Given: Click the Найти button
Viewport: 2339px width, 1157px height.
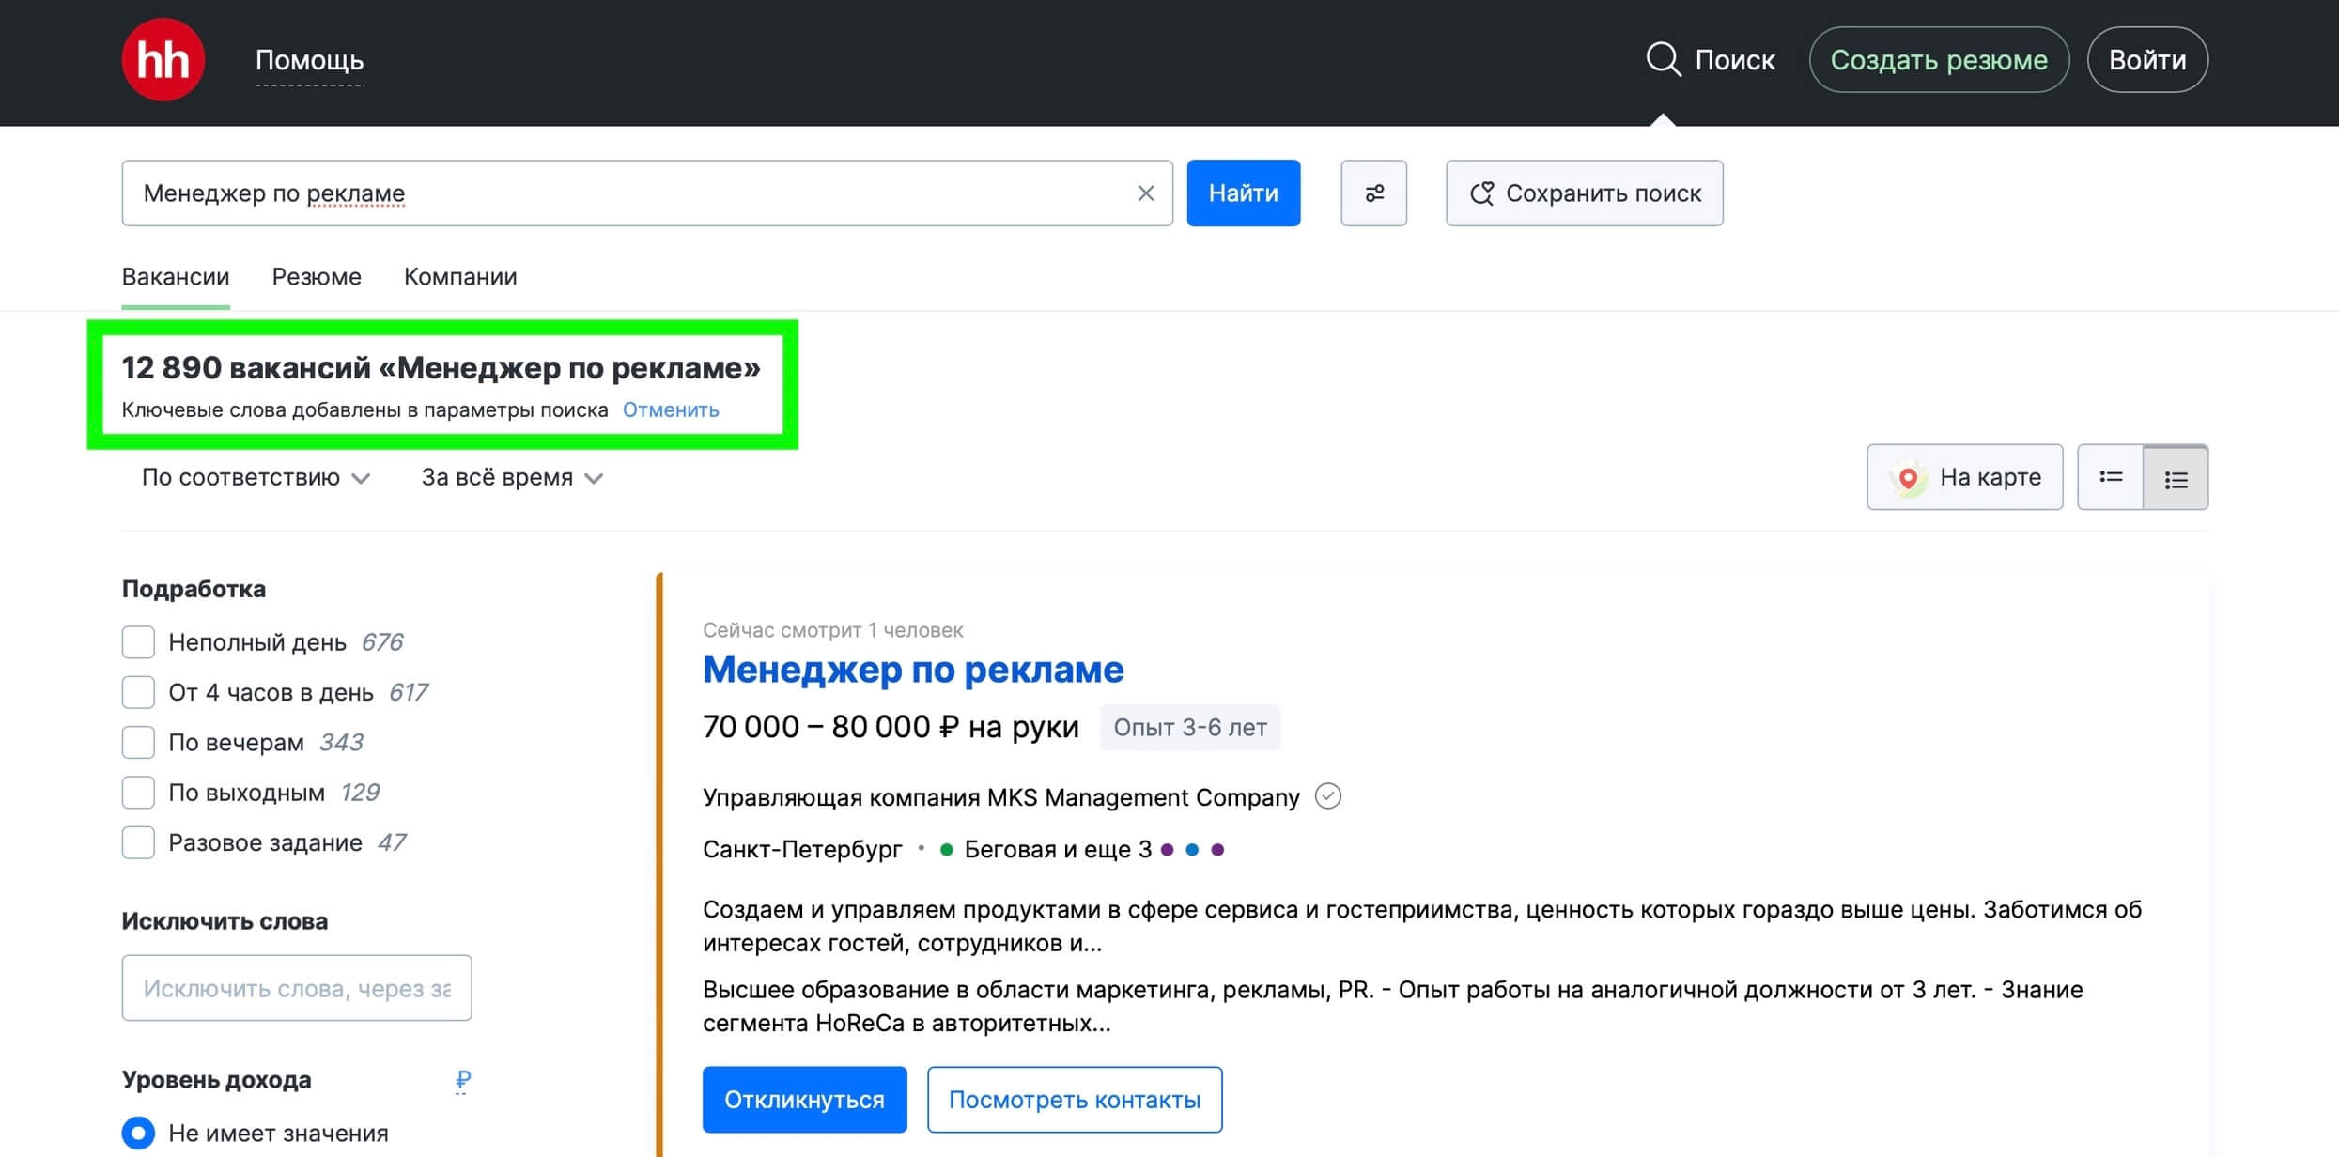Looking at the screenshot, I should (1243, 193).
